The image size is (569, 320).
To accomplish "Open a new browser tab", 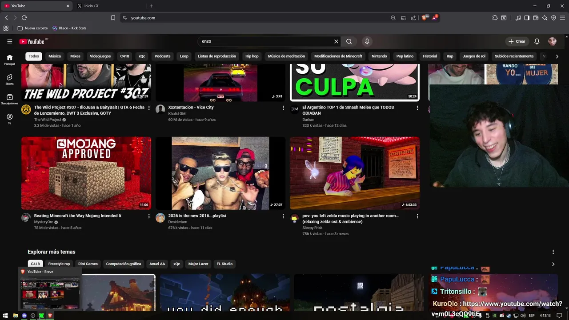I will click(152, 6).
